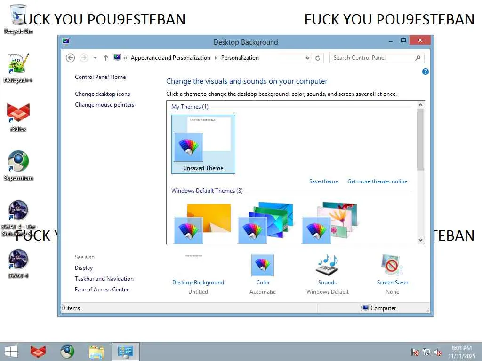Open the Taskbar and Navigation link
This screenshot has width=482, height=361.
tap(104, 279)
